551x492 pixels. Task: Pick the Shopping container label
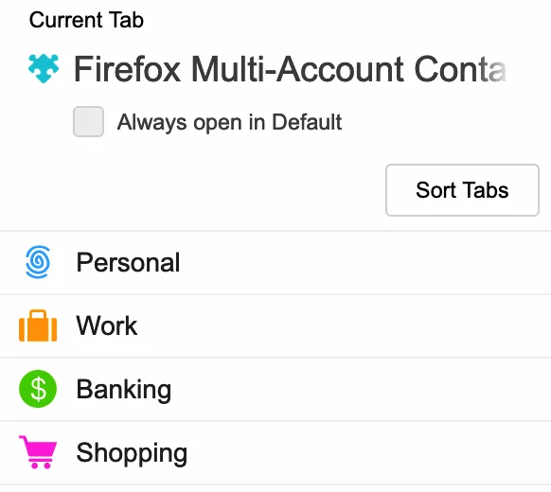pyautogui.click(x=132, y=453)
